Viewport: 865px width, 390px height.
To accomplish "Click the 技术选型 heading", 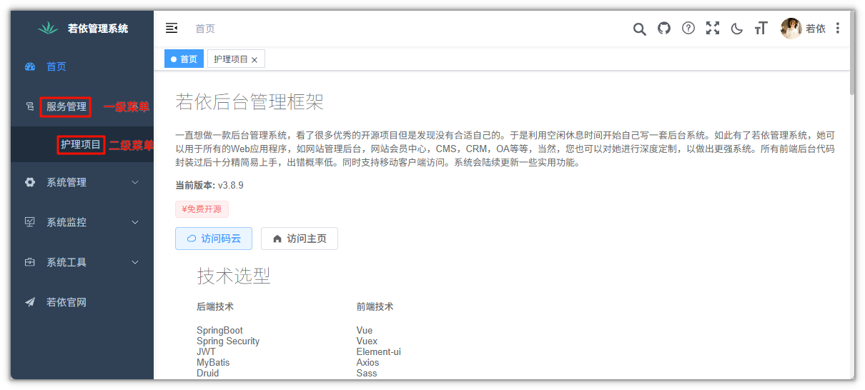I will tap(234, 276).
